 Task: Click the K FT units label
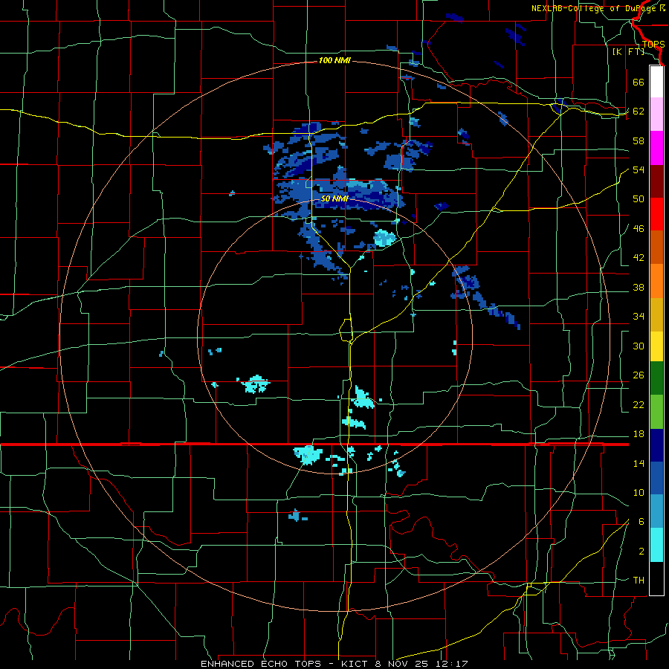click(628, 51)
